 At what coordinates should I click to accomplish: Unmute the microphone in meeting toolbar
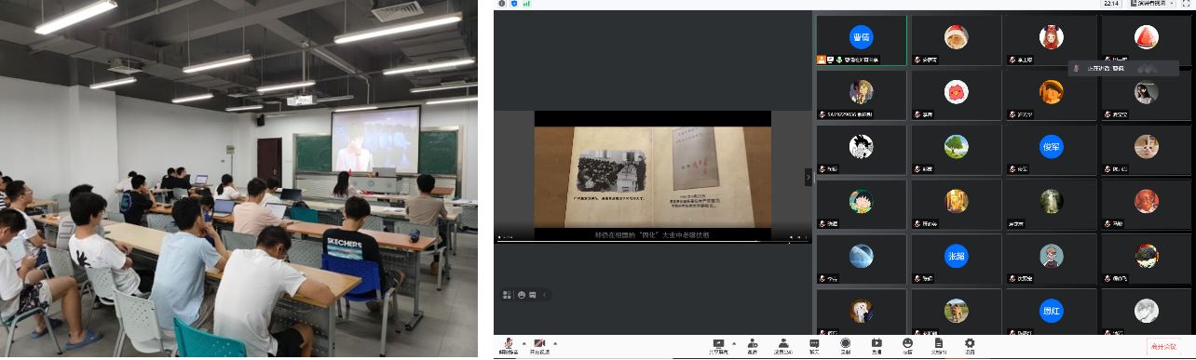[x=507, y=344]
